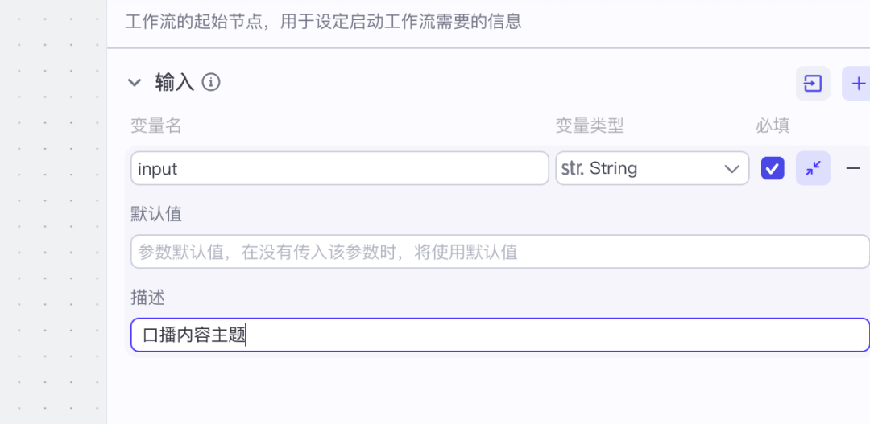
Task: Click the 默认值 label
Action: (156, 214)
